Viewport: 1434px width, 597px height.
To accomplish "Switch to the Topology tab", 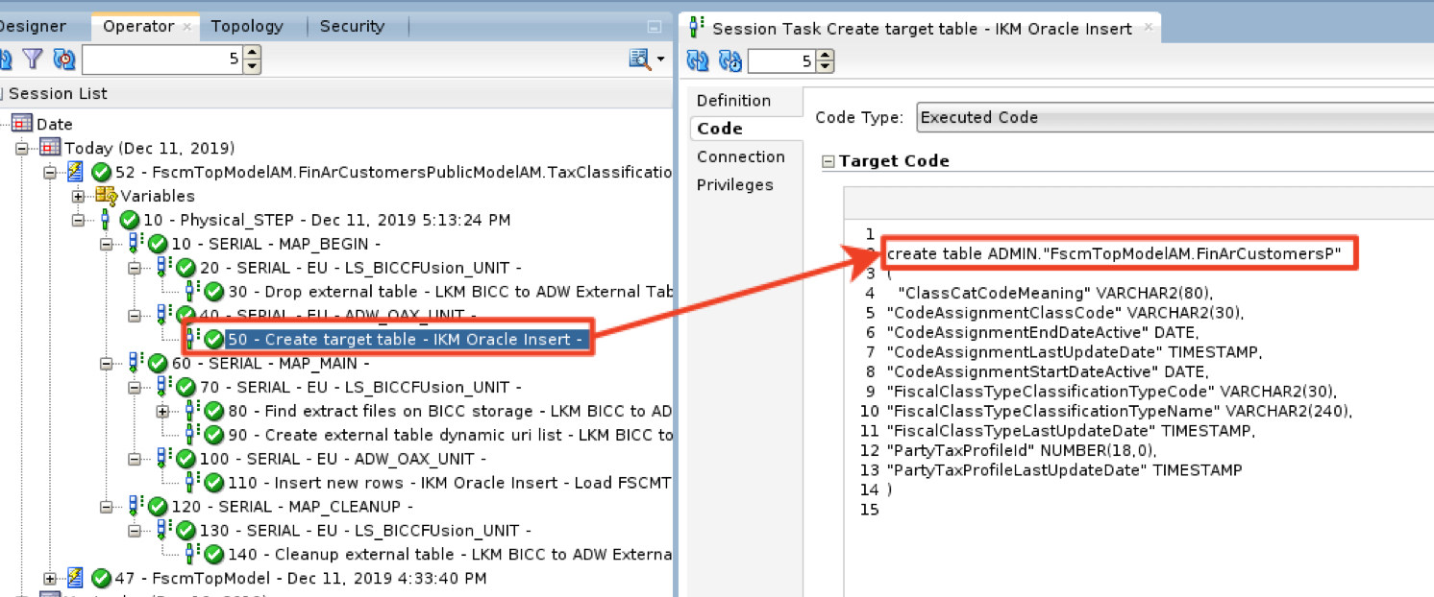I will click(x=247, y=26).
